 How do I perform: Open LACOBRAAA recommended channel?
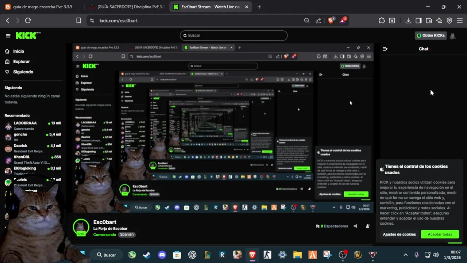click(x=33, y=126)
